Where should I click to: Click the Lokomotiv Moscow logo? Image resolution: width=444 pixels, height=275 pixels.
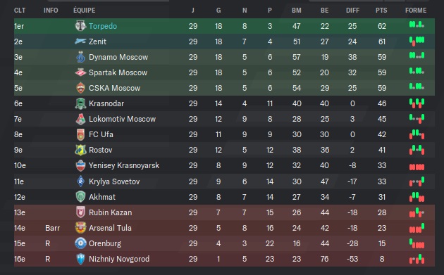point(80,119)
